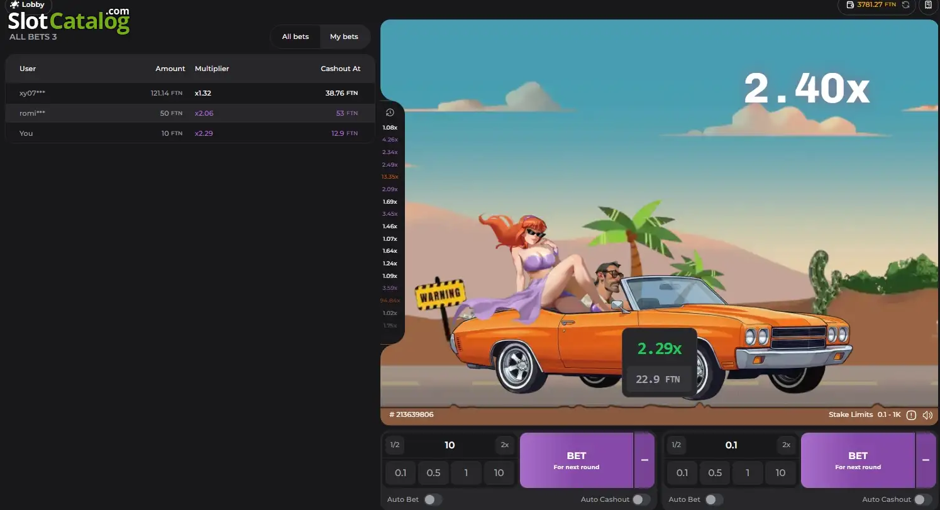Switch to the All bets tab

[x=296, y=36]
